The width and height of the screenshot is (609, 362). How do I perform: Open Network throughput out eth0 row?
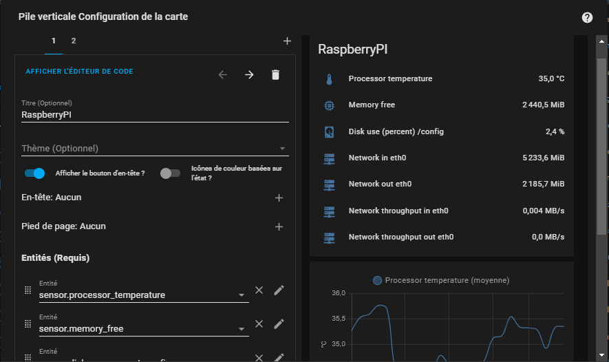pos(442,237)
